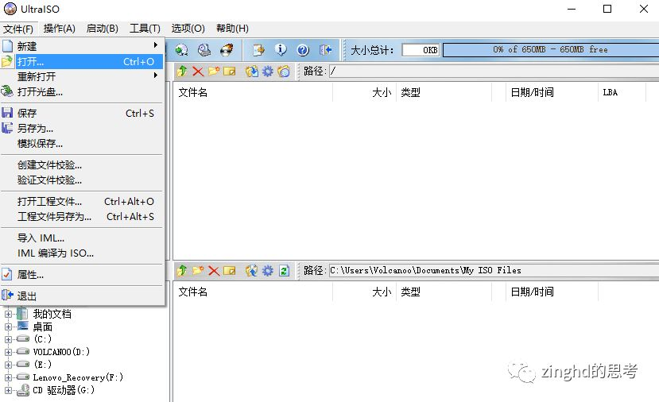Click the format conversion toolbar icon

[258, 50]
